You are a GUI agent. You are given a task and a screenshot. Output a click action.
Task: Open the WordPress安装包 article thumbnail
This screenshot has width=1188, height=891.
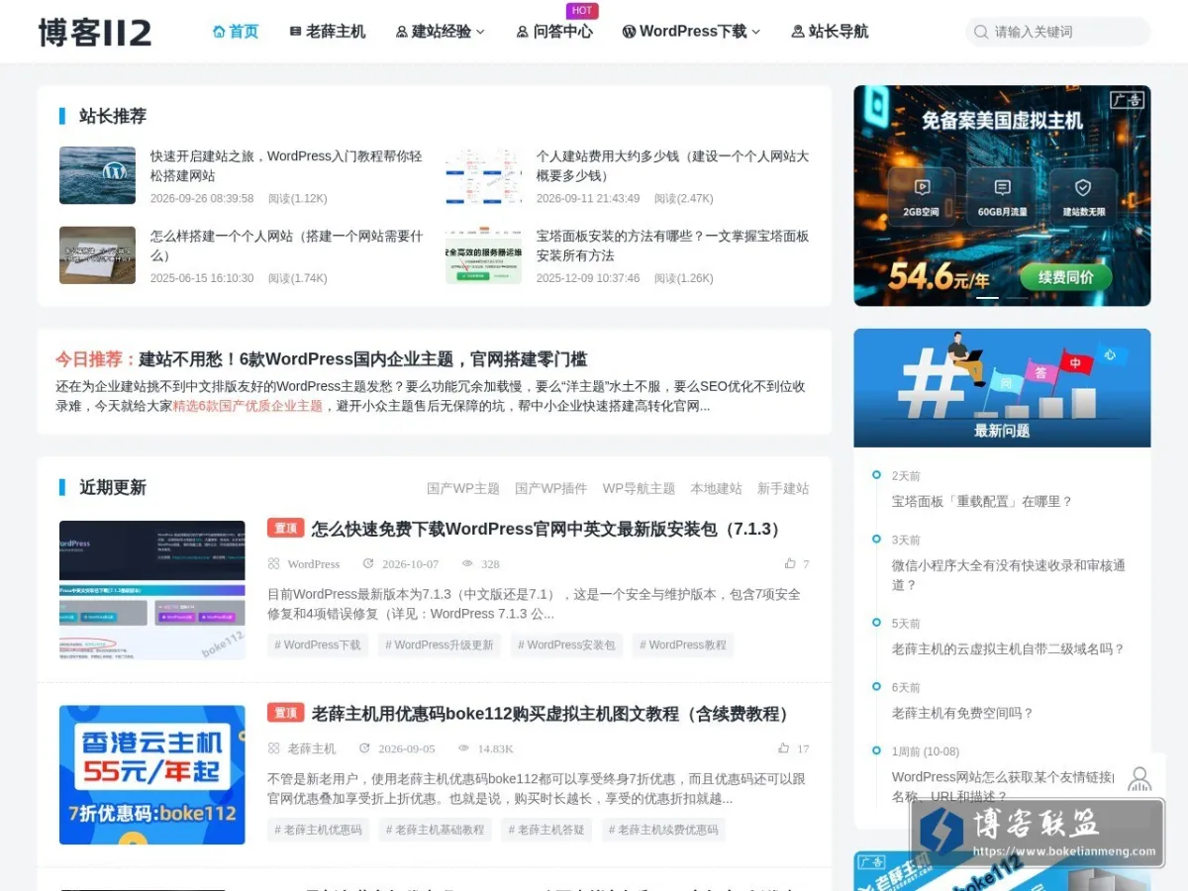[152, 590]
